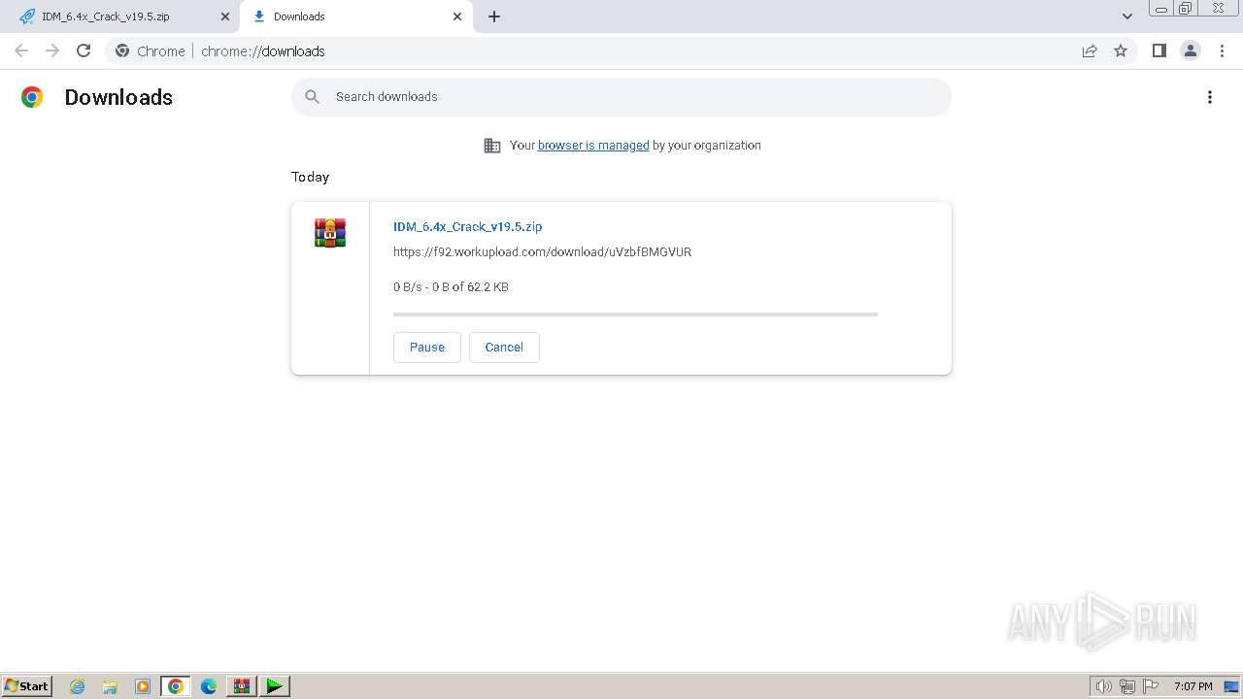1243x699 pixels.
Task: Open Windows Media Player from taskbar
Action: click(143, 686)
